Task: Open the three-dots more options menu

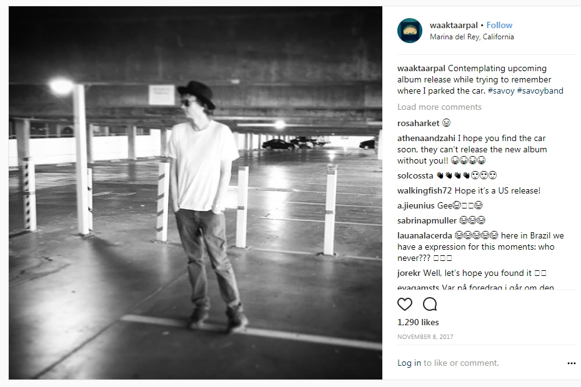Action: pos(572,363)
